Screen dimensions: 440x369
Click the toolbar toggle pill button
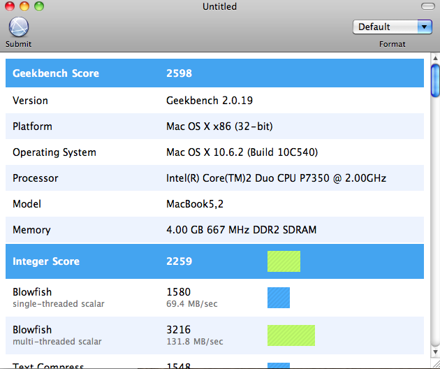click(x=428, y=6)
